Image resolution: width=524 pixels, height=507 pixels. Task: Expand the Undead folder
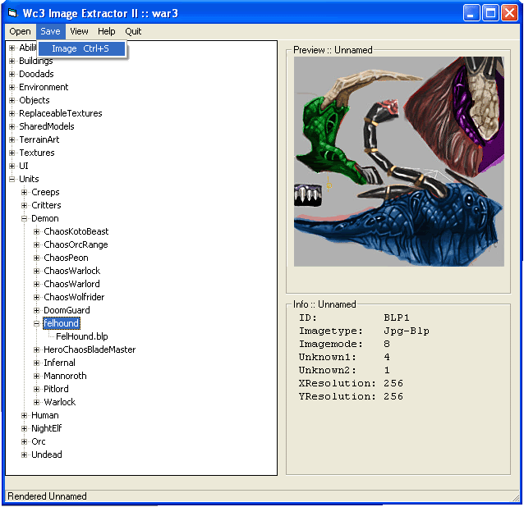(x=24, y=455)
